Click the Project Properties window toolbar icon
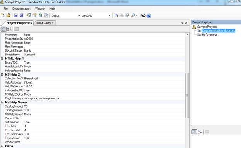Viewport: 241px width, 148px height. click(x=34, y=15)
